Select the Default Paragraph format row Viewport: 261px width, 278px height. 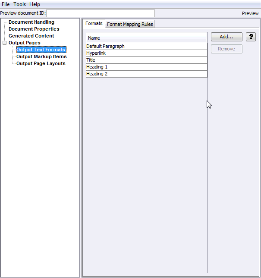(x=147, y=46)
